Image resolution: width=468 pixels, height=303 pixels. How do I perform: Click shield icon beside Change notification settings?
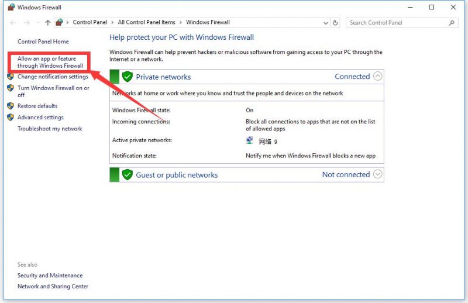[11, 77]
